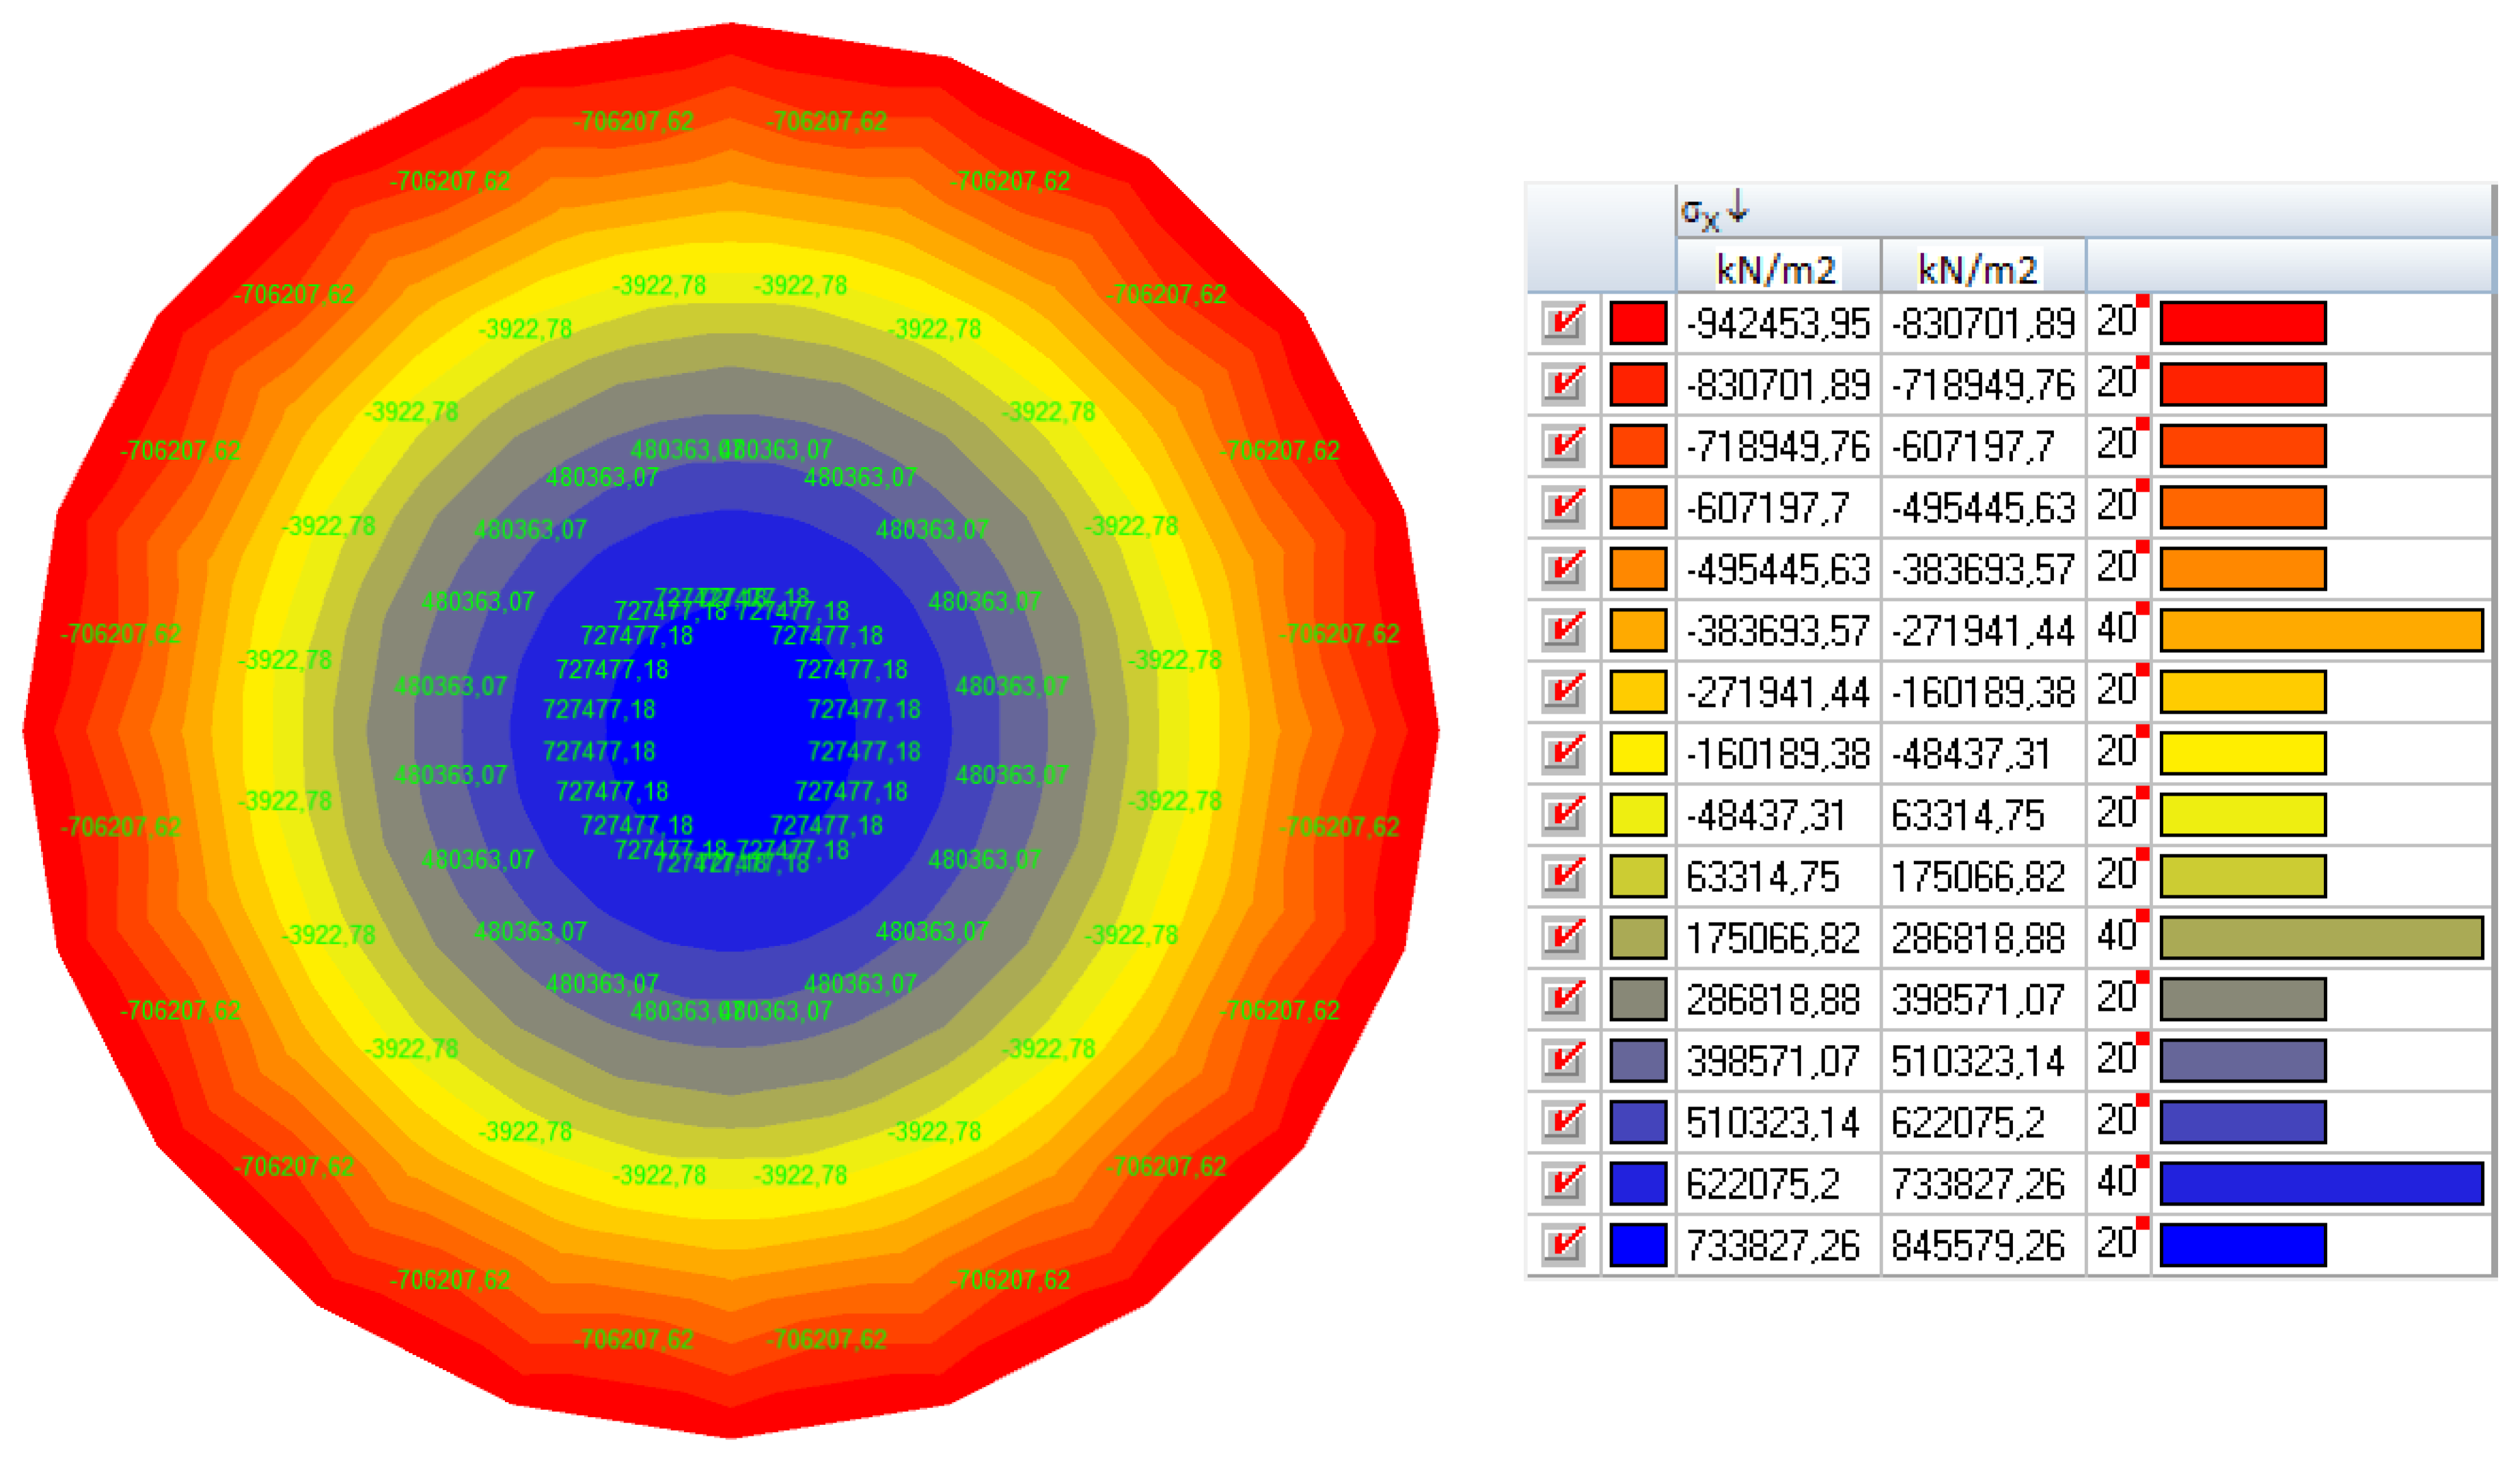
Task: Select the upper bound cell 845579,26
Action: [x=1978, y=1245]
